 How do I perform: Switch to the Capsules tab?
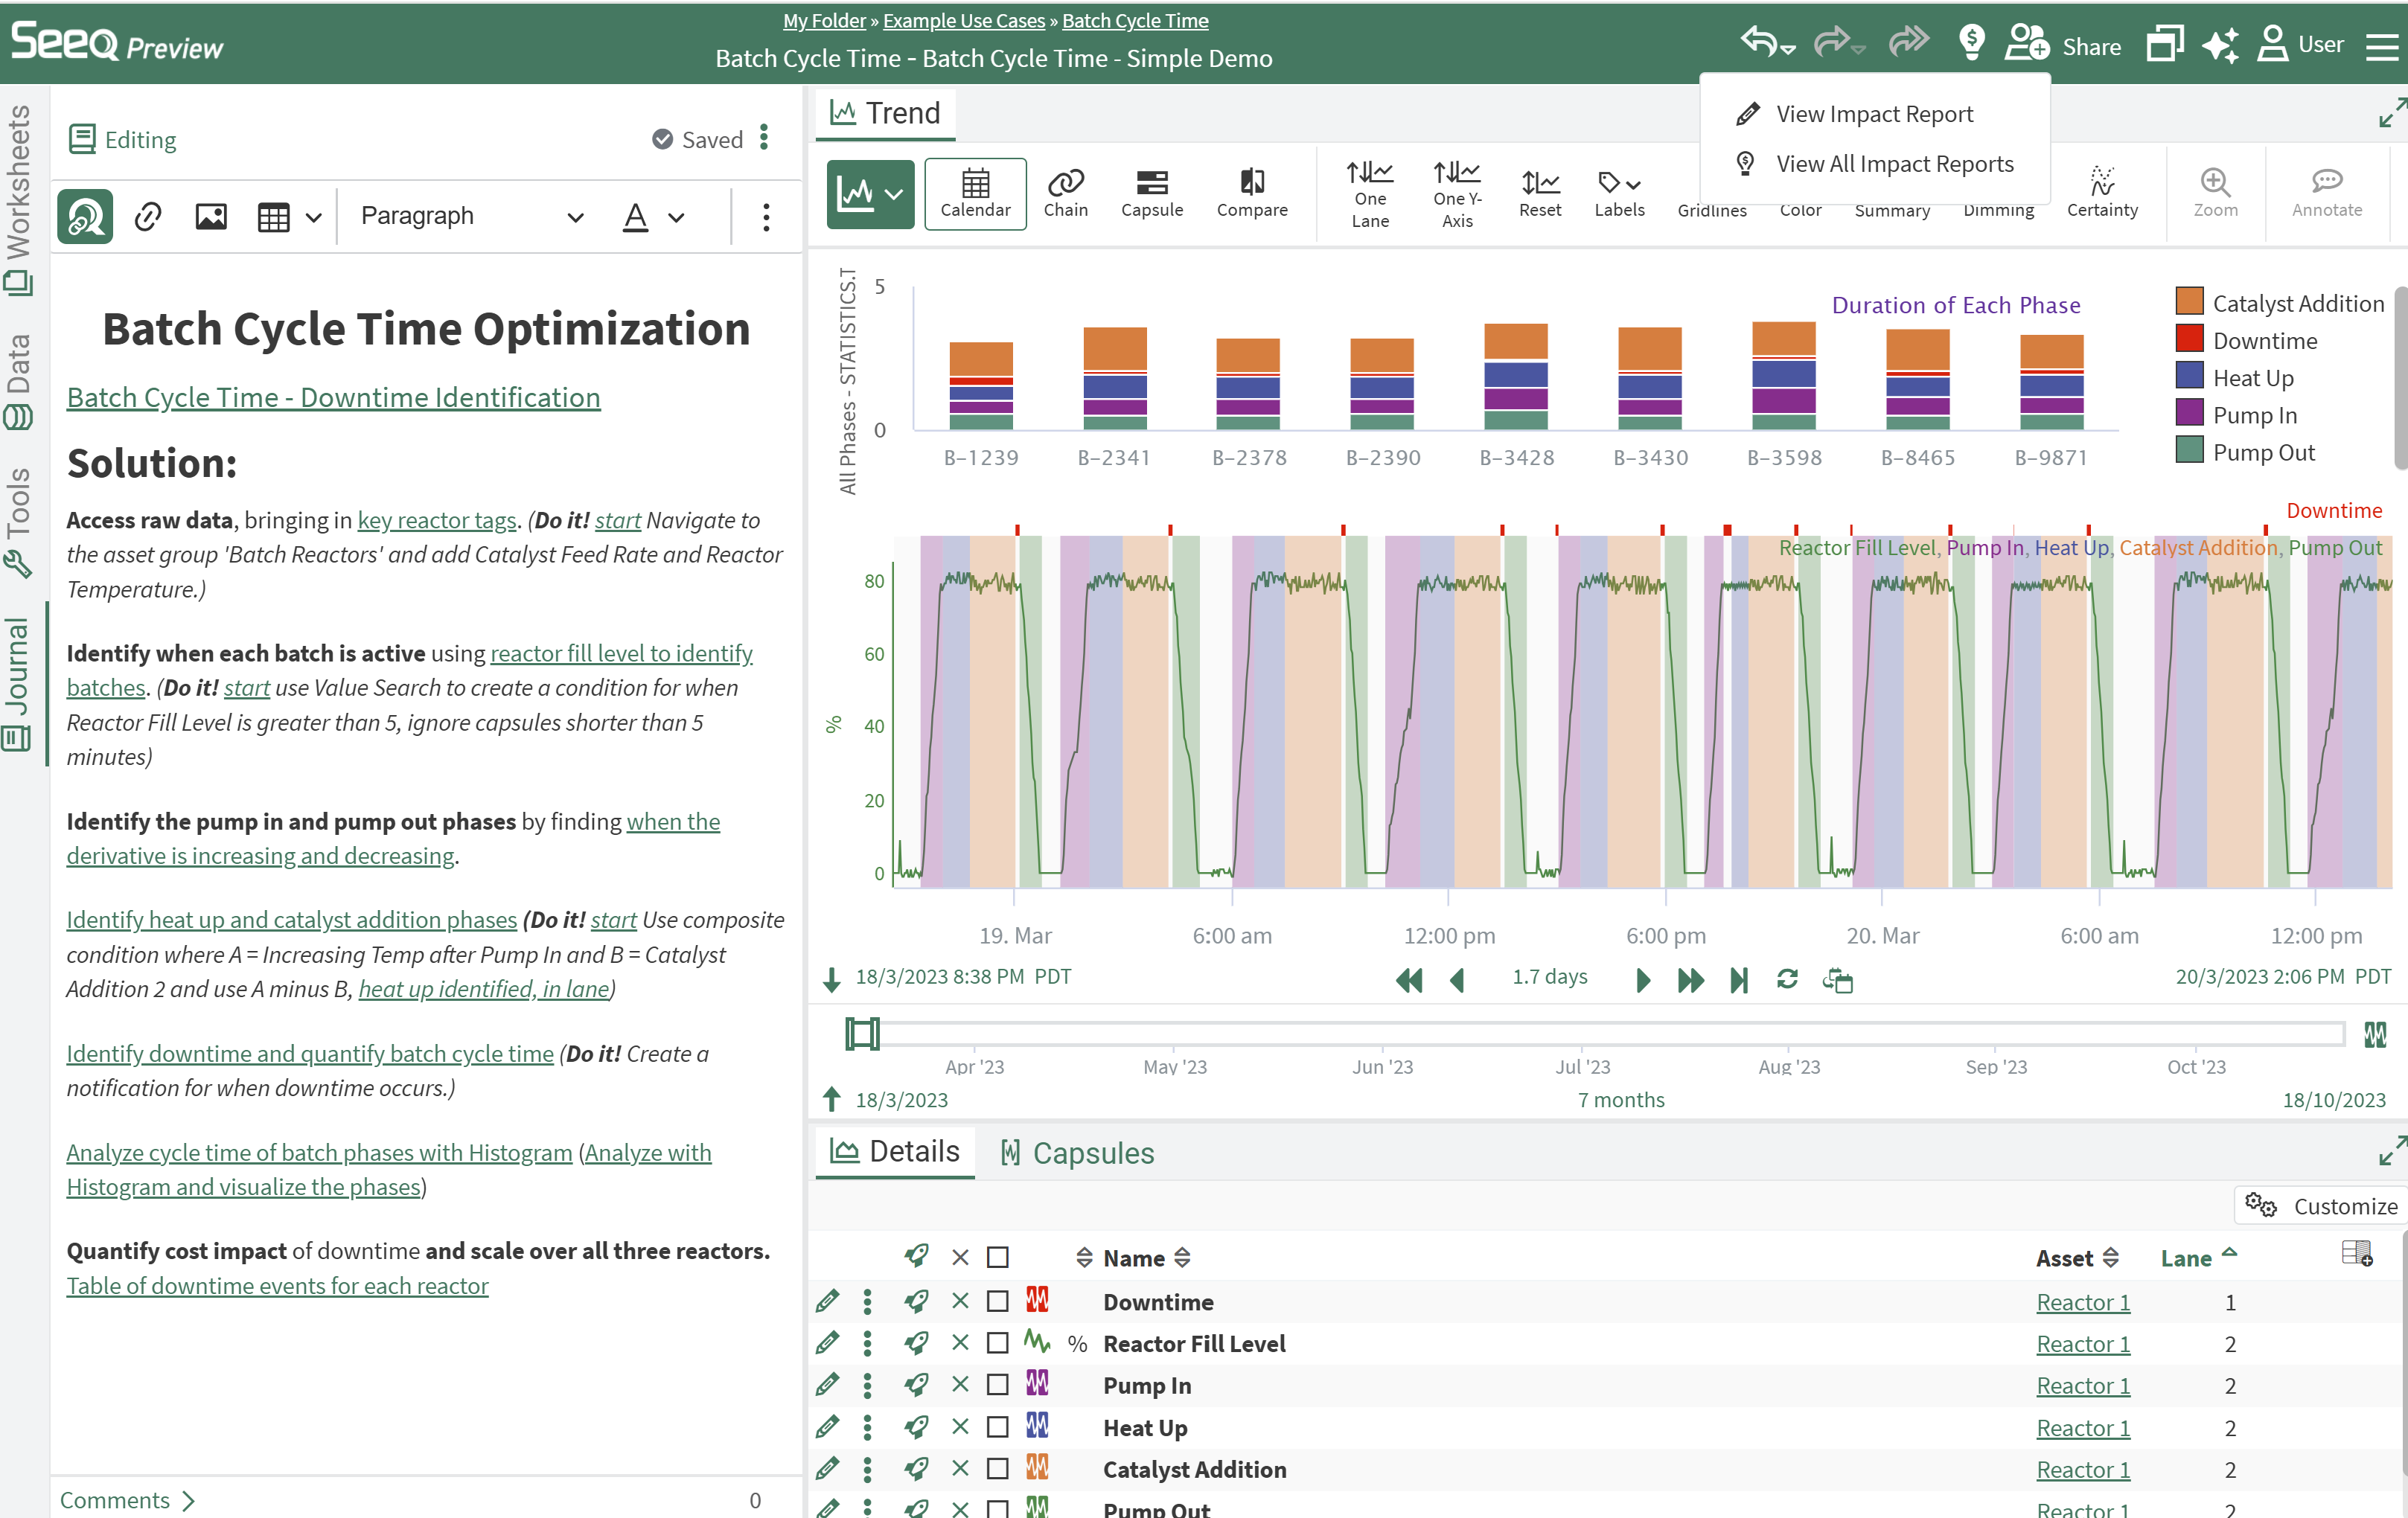click(1077, 1153)
